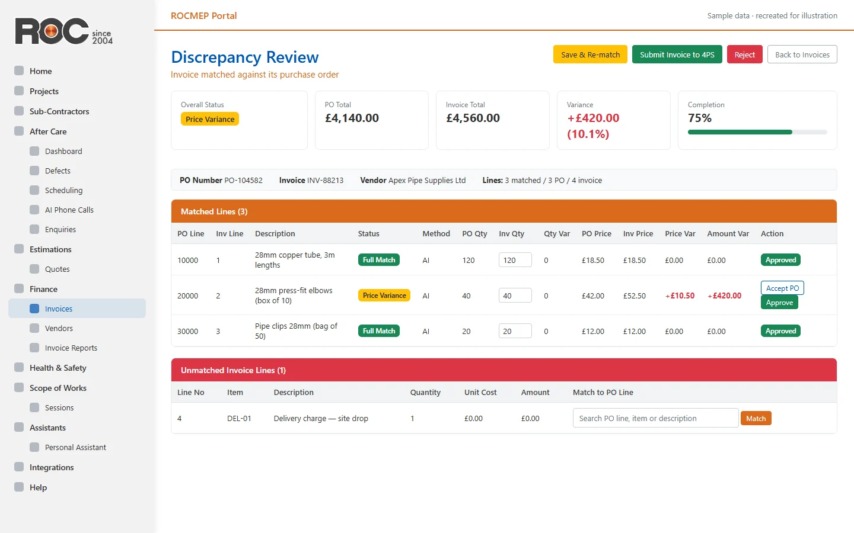
Task: Click the Vendors sidebar icon
Action: coord(34,328)
